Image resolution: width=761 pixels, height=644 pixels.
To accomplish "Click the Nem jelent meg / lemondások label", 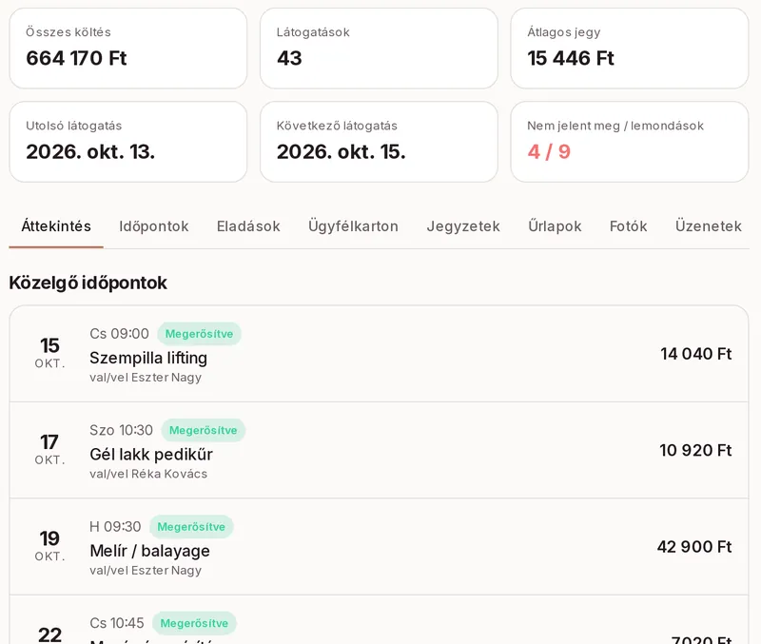I will pyautogui.click(x=615, y=126).
